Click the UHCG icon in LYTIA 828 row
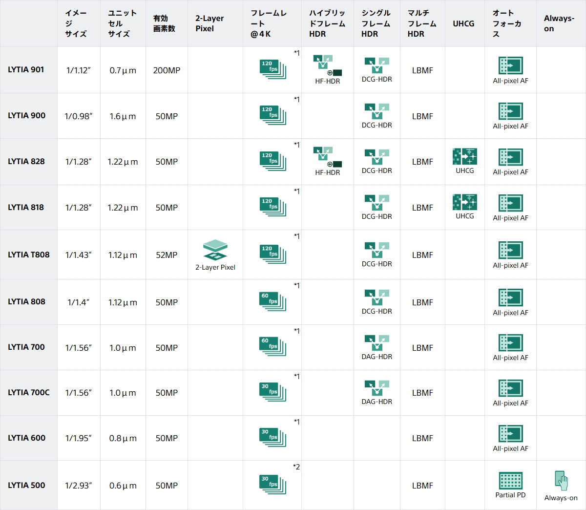Image resolution: width=586 pixels, height=510 pixels. click(x=464, y=156)
